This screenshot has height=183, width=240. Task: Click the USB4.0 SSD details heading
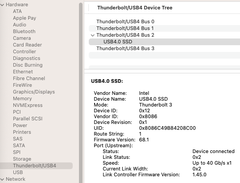pos(107,81)
